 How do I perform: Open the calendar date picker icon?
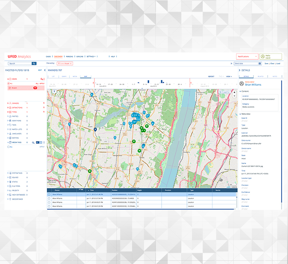260,63
